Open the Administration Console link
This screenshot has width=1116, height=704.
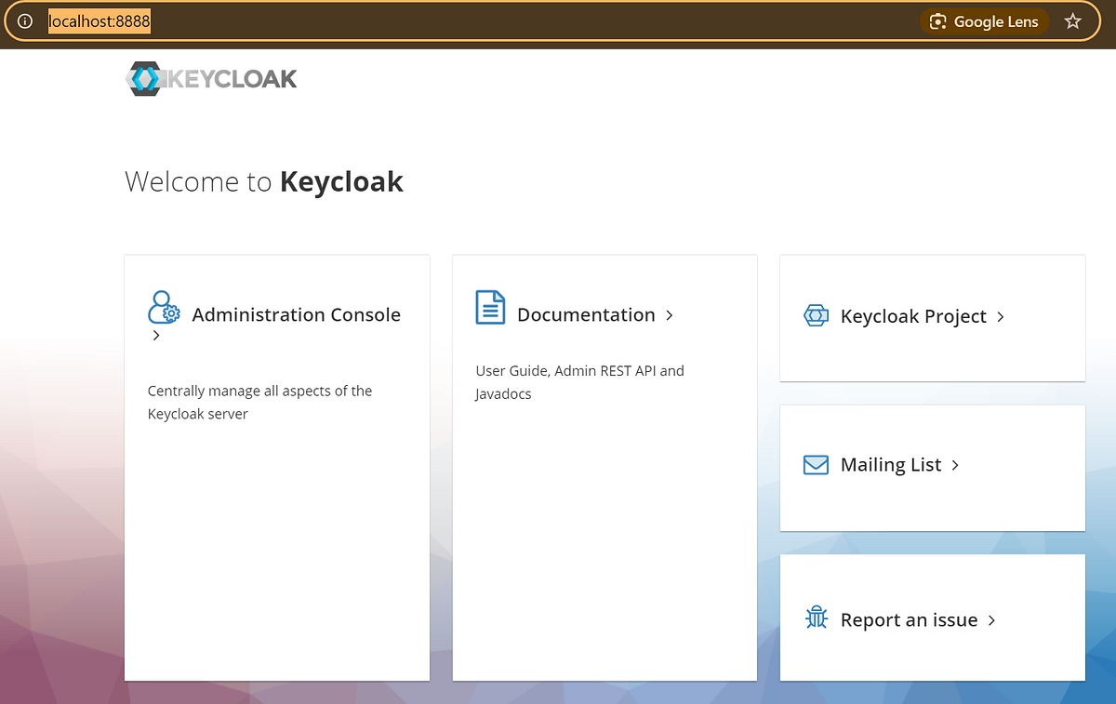[296, 314]
